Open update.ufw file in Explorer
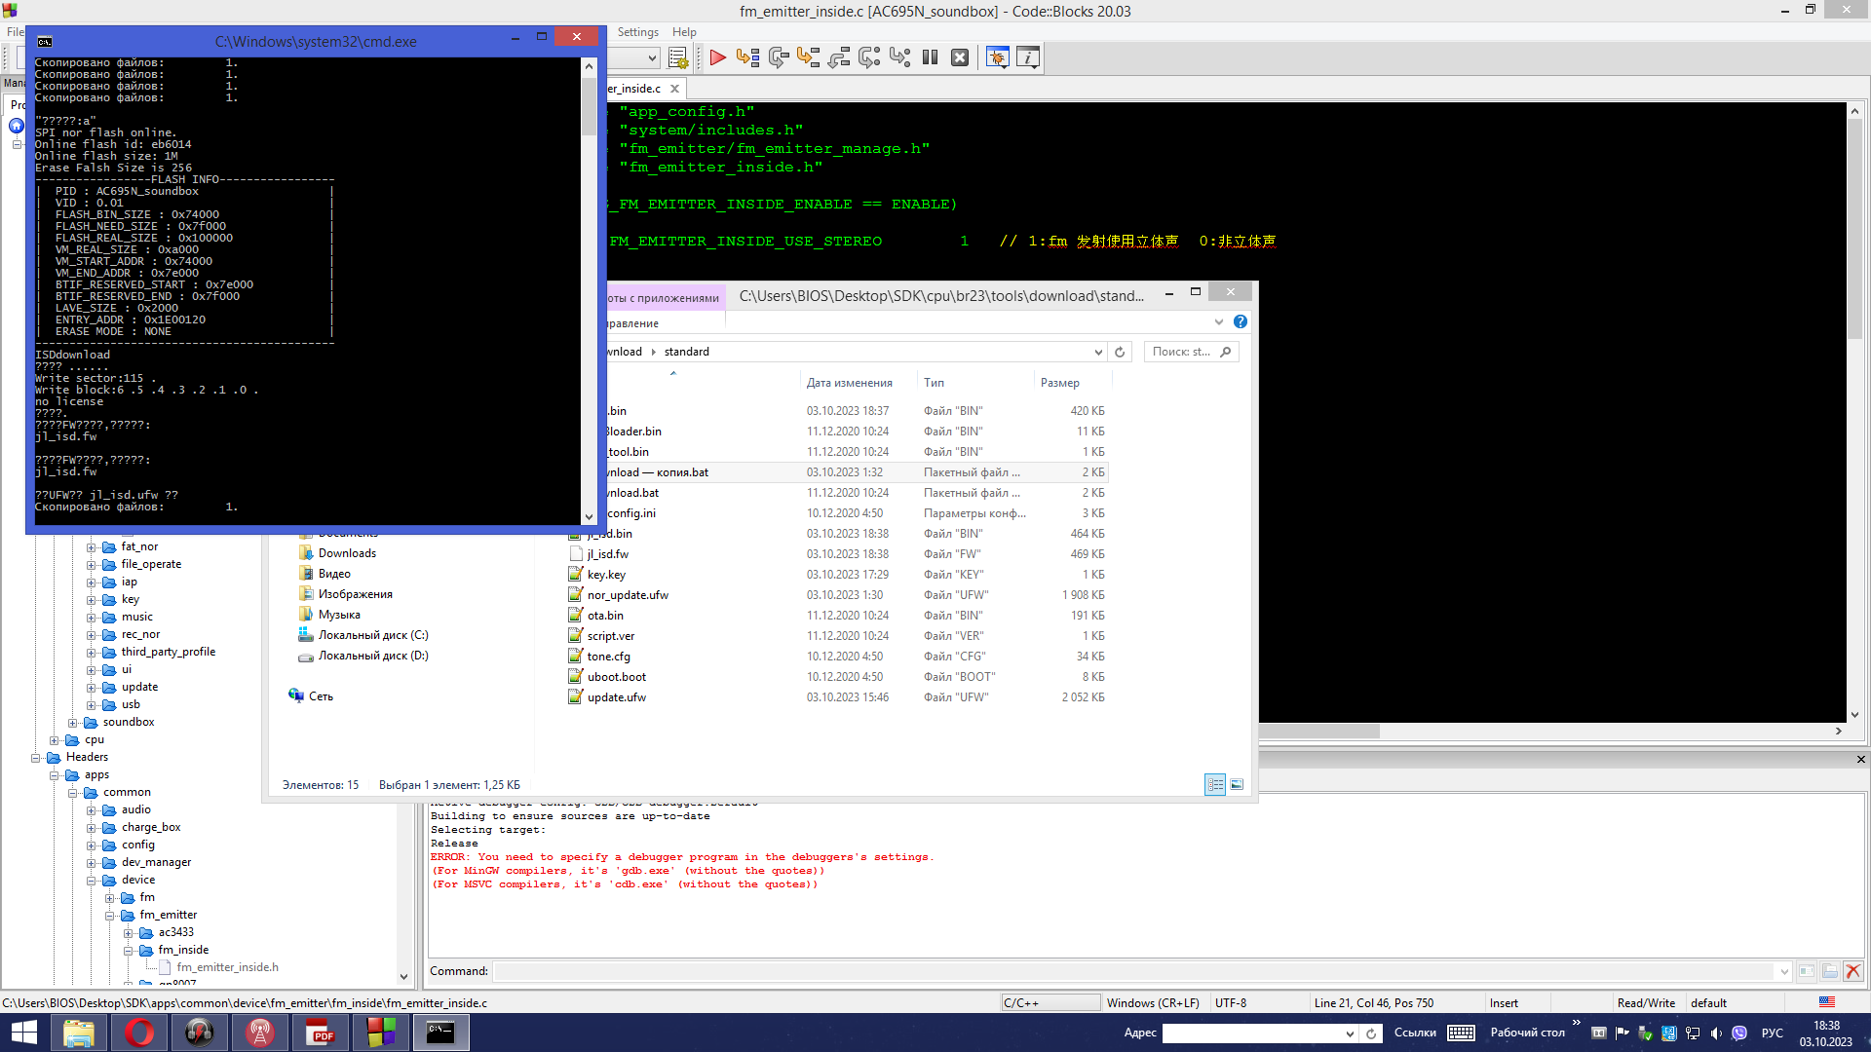The height and width of the screenshot is (1052, 1871). (616, 697)
